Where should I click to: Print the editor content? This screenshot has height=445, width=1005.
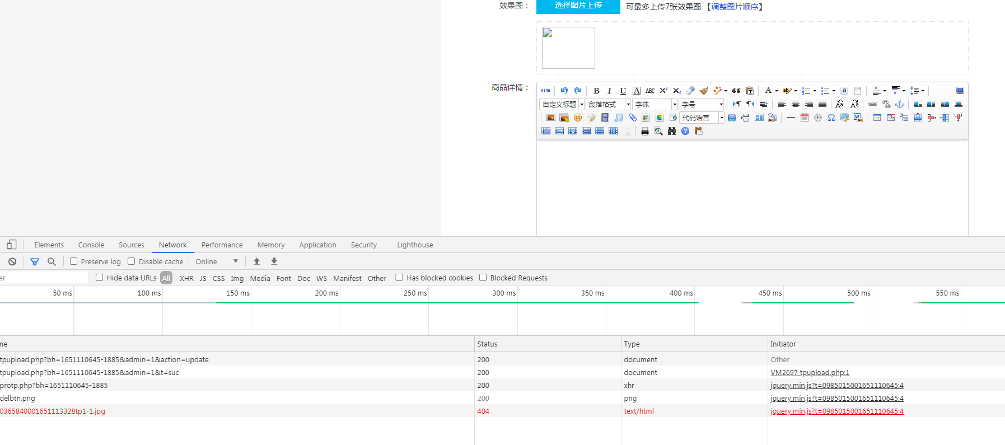tap(645, 131)
